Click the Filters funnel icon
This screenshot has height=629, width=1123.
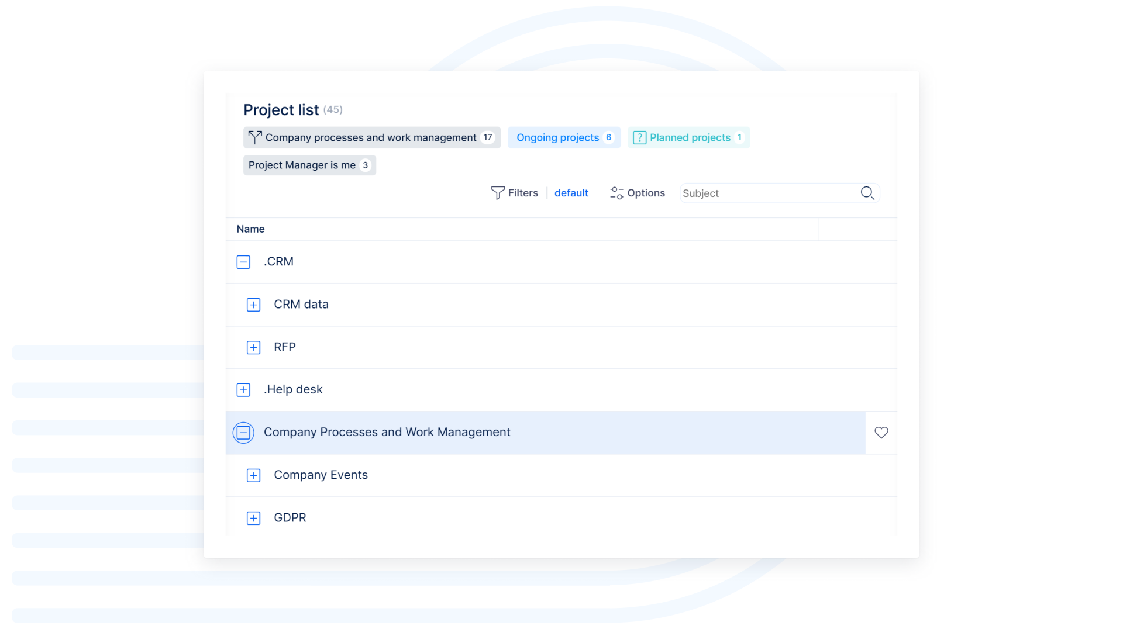(497, 193)
